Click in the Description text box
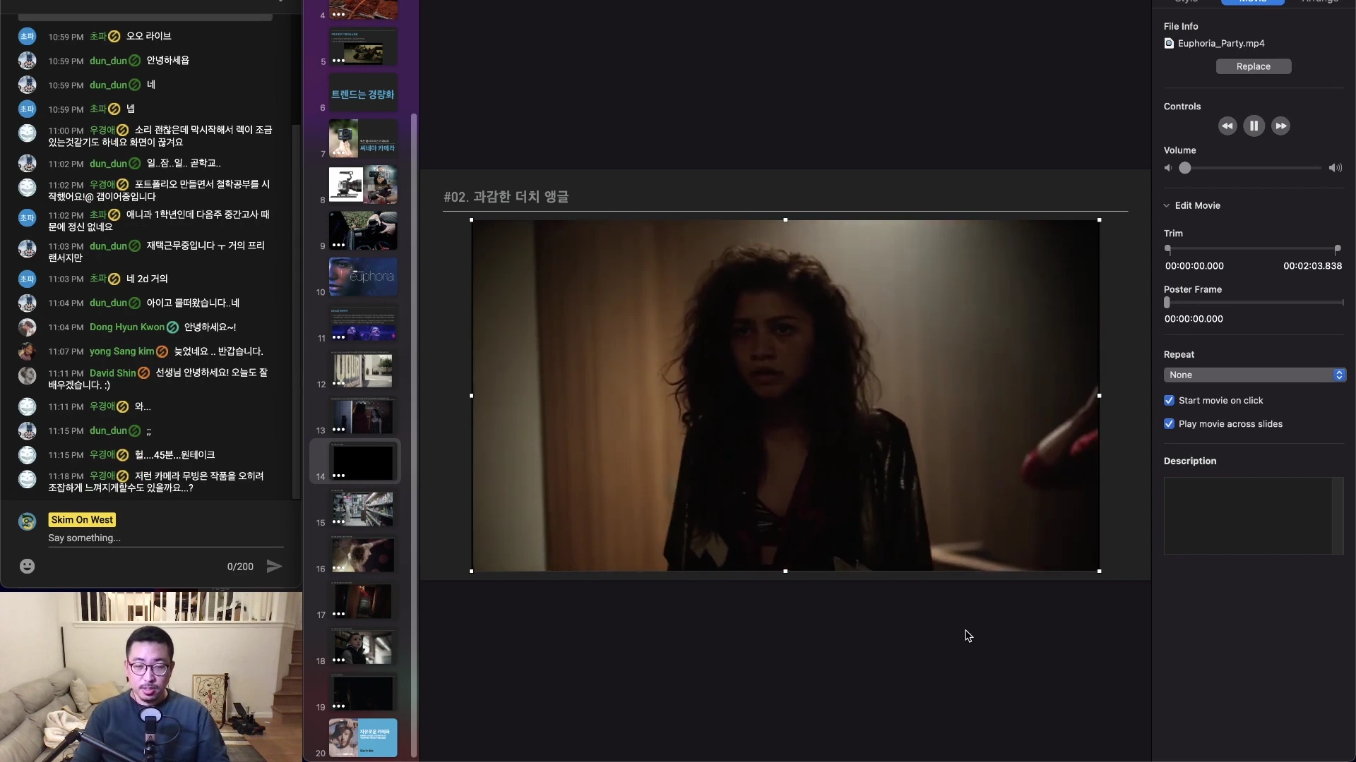Screen dimensions: 1356x762 [x=1254, y=516]
